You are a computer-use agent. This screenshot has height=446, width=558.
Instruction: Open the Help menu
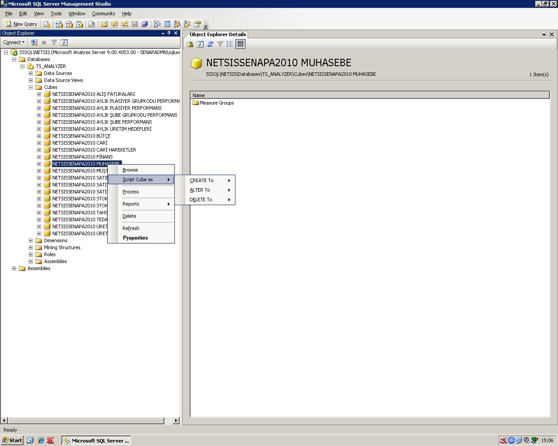[x=127, y=14]
